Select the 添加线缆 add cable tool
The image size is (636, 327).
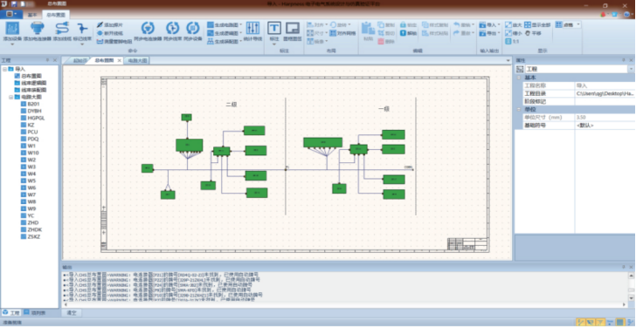pos(62,28)
